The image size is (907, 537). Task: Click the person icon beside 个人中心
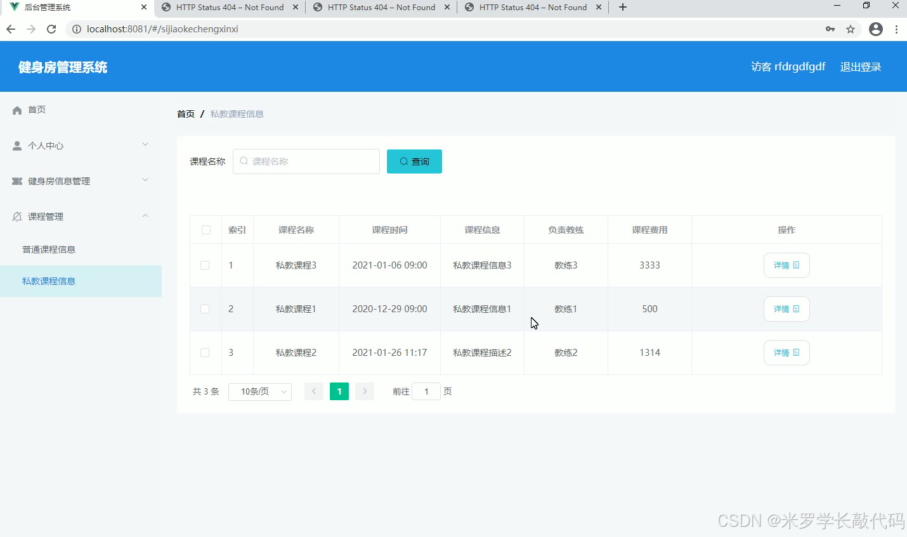click(17, 146)
